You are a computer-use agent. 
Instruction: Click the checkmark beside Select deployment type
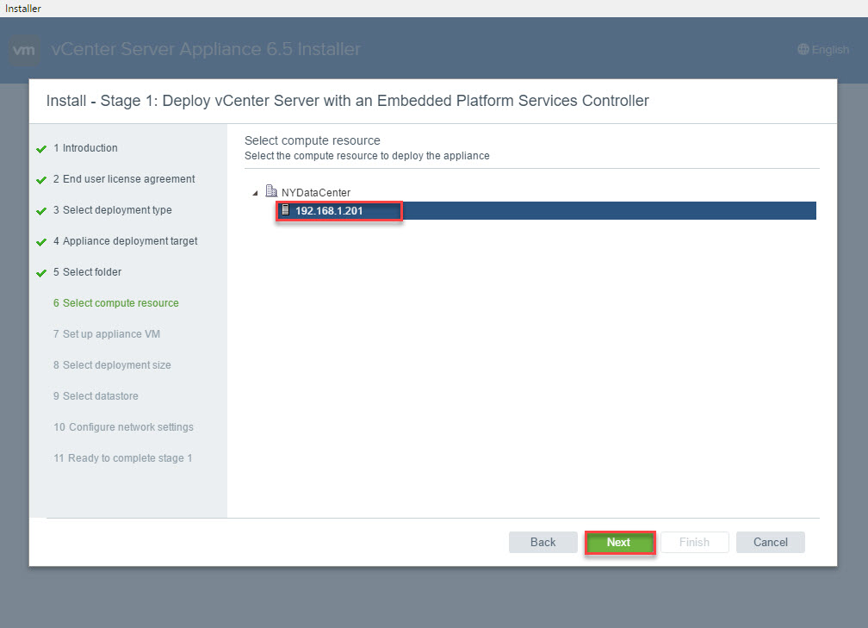coord(41,211)
